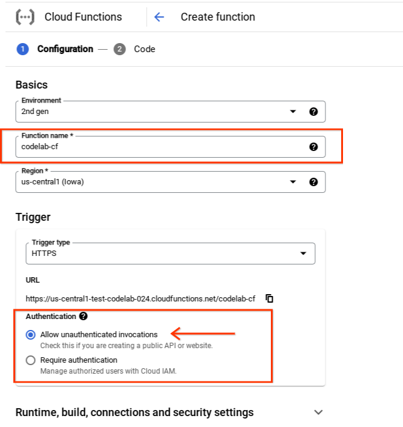
Task: Open the Region dropdown arrow
Action: click(x=293, y=182)
